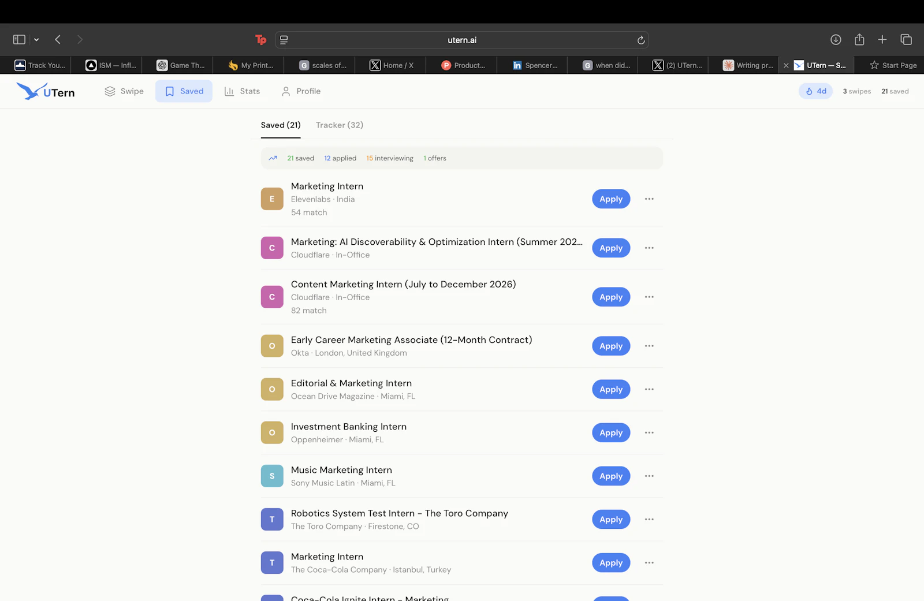
Task: Switch to the Tracker (32) tab
Action: tap(340, 125)
